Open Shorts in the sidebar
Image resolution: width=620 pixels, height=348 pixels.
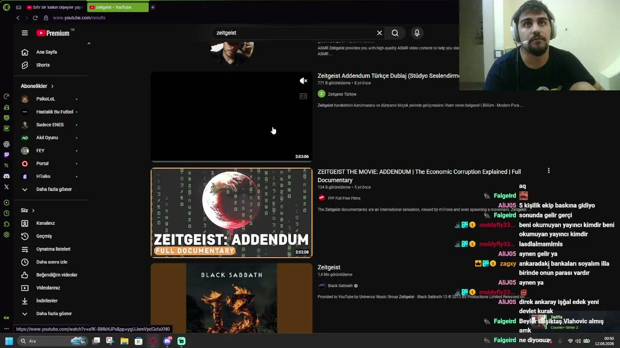[x=43, y=65]
